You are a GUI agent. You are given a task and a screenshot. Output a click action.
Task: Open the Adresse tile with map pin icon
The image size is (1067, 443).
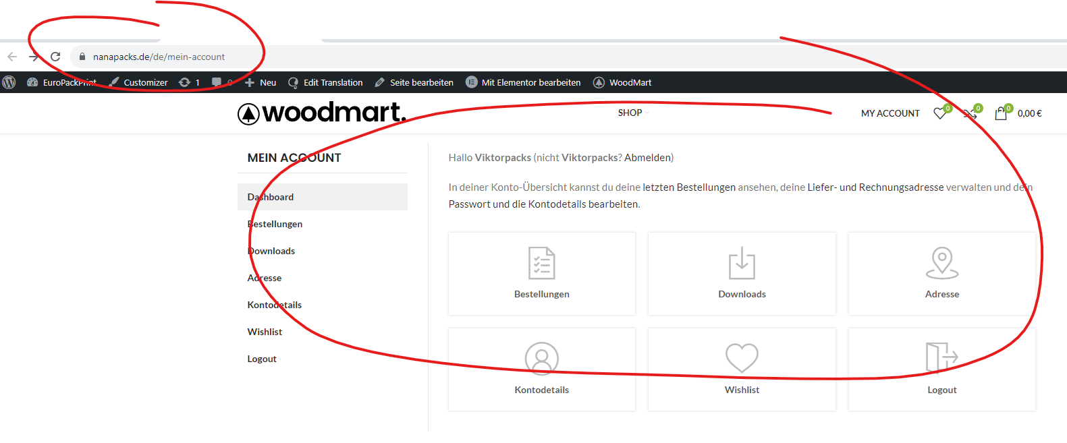(942, 274)
